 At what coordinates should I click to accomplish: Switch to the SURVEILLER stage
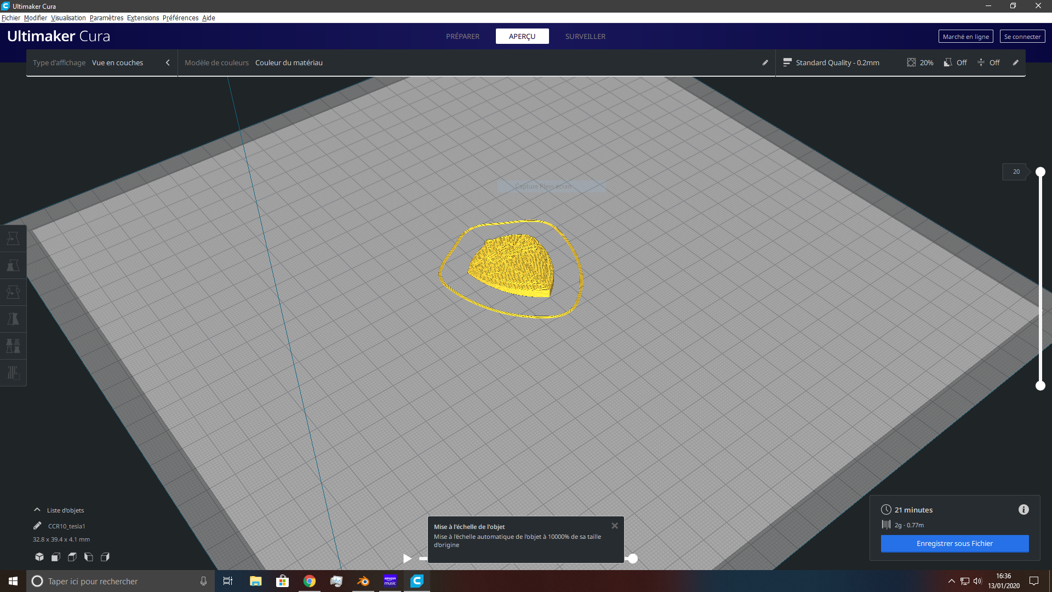[x=585, y=36]
